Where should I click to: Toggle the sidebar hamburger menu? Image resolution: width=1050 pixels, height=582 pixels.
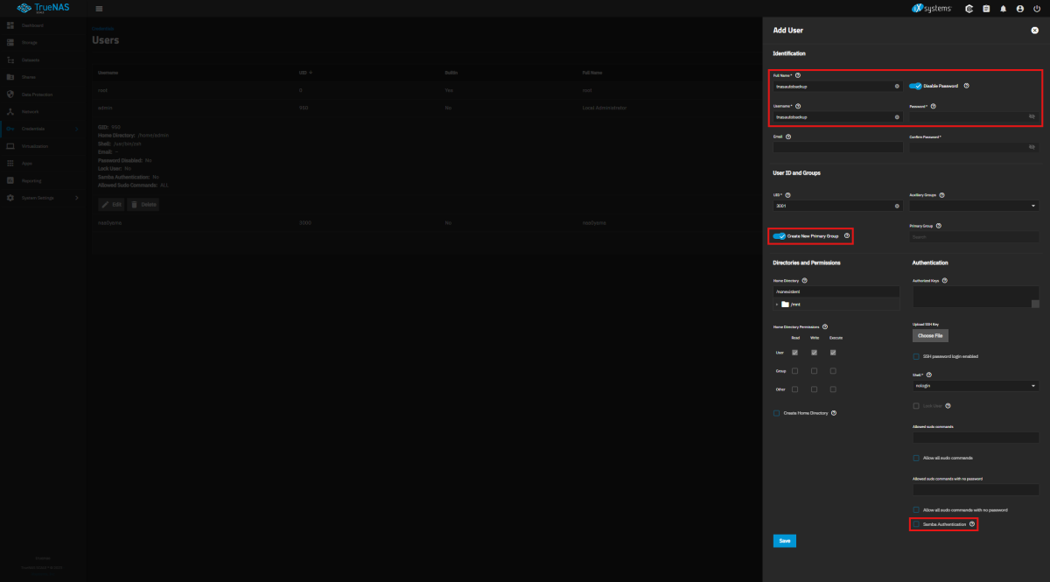tap(99, 9)
